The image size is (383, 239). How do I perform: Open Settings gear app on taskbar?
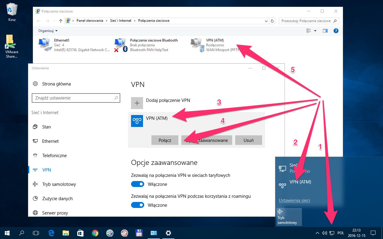pyautogui.click(x=168, y=233)
